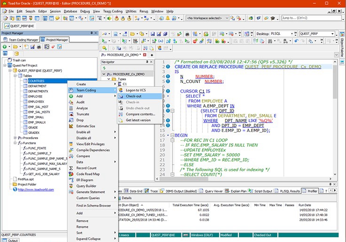Switch to Explain Plan tab
The image size is (346, 242).
click(x=236, y=191)
